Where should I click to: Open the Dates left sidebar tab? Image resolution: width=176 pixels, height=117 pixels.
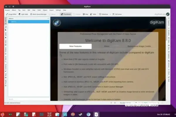pyautogui.click(x=6, y=43)
